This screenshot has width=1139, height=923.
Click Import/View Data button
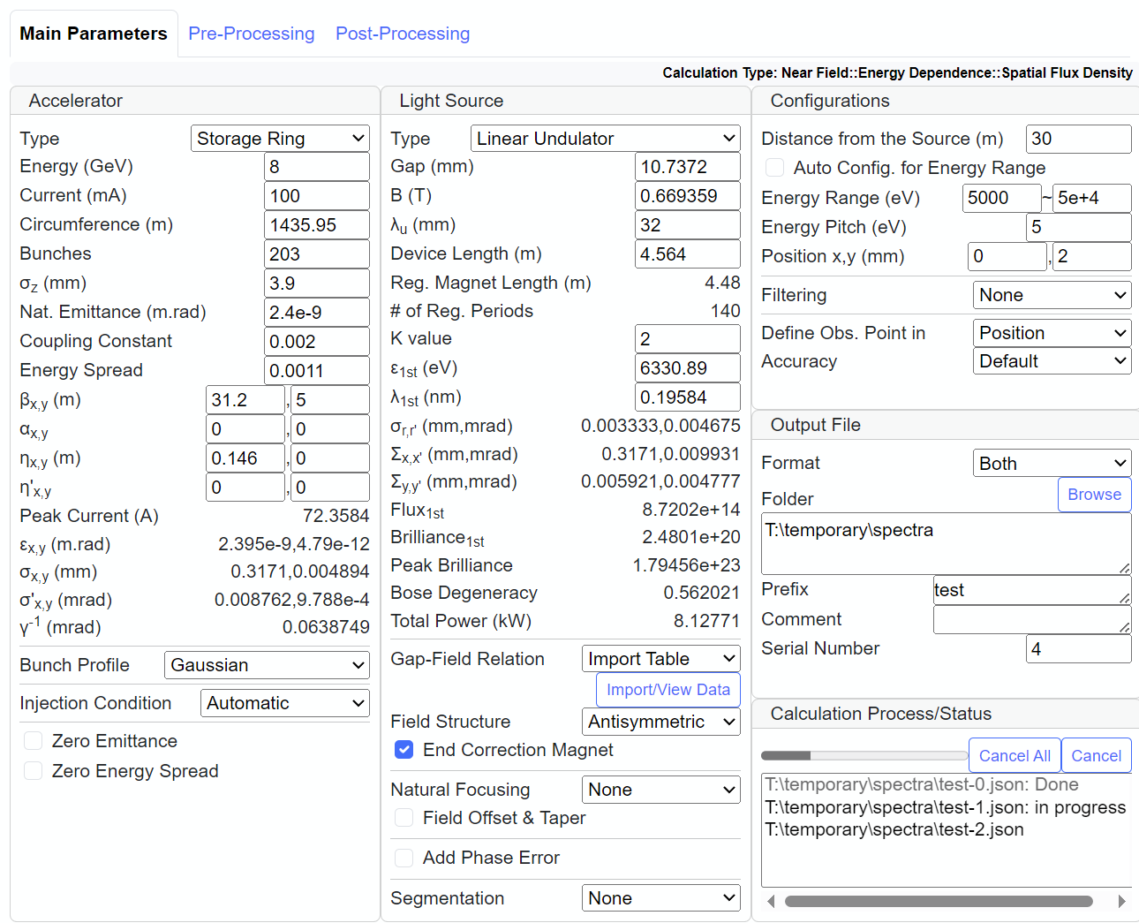tap(668, 690)
